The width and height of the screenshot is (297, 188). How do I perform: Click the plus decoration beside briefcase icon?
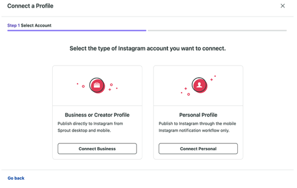(110, 90)
